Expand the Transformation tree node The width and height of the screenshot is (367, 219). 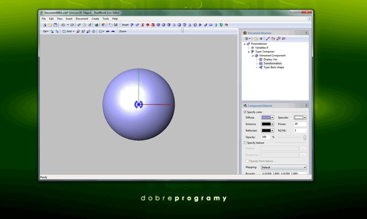[x=257, y=63]
